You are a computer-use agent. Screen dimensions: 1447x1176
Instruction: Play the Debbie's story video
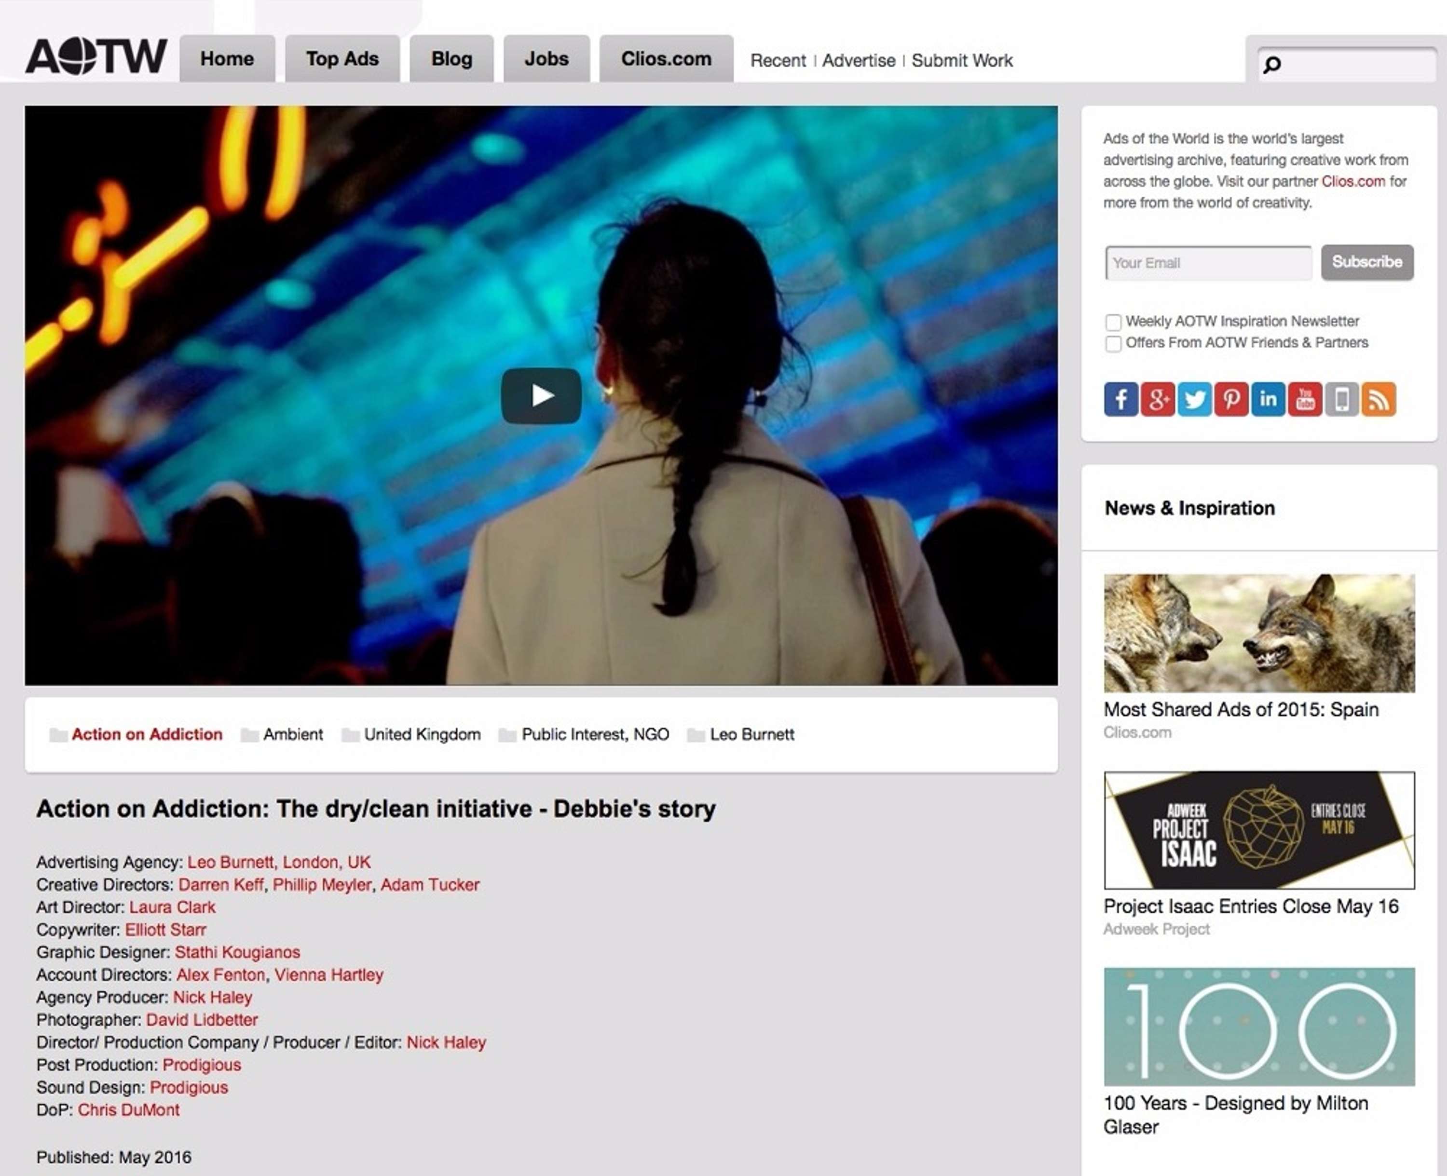541,395
